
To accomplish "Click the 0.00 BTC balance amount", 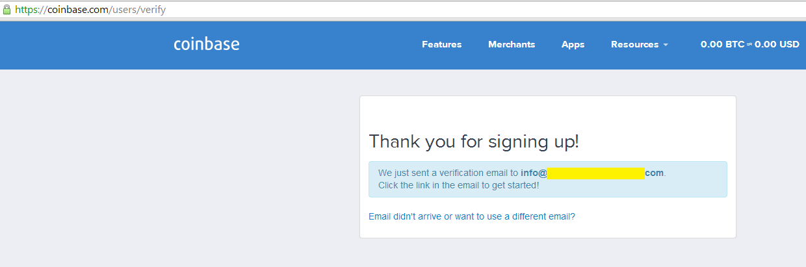I will click(722, 44).
